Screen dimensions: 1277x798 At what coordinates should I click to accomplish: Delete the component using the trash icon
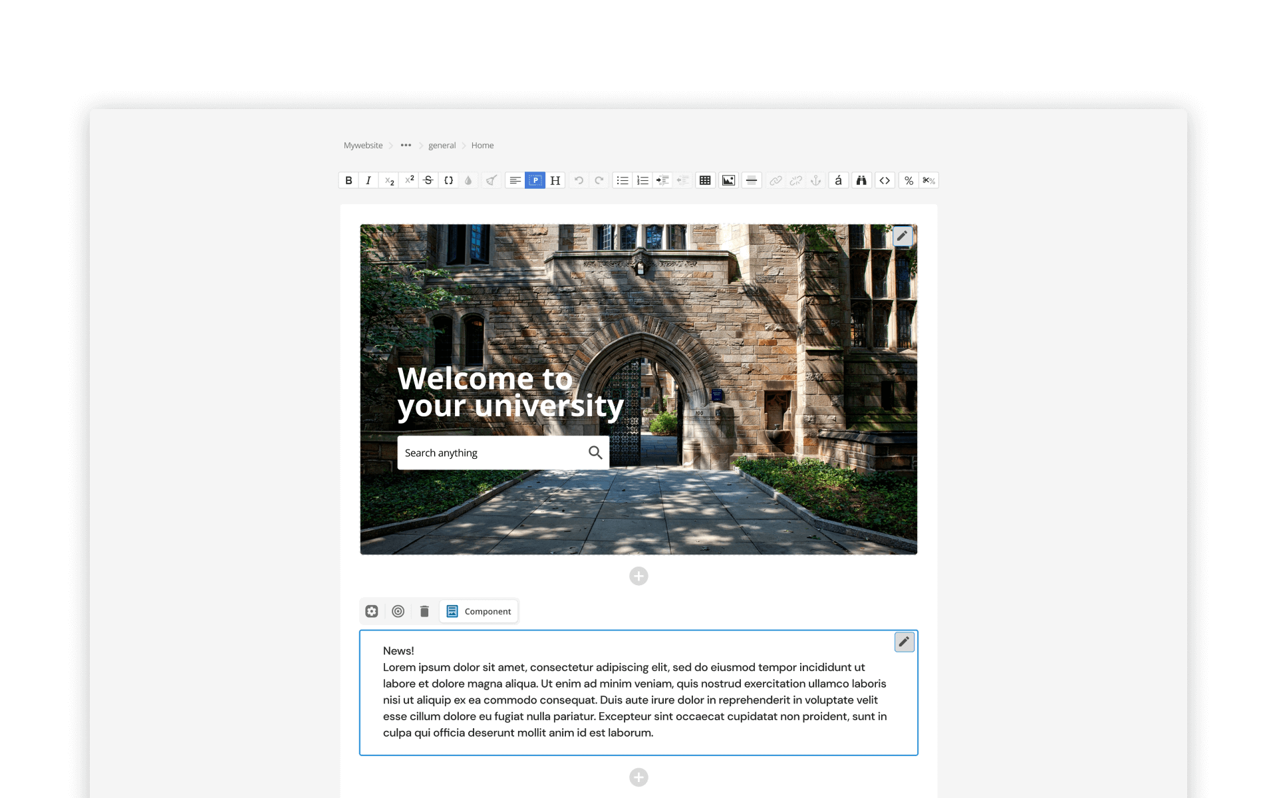coord(424,611)
